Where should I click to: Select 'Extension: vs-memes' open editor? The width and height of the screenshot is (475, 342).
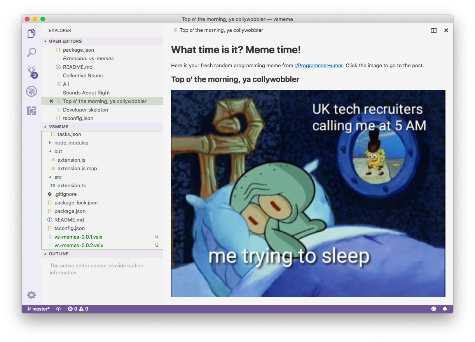102,58
